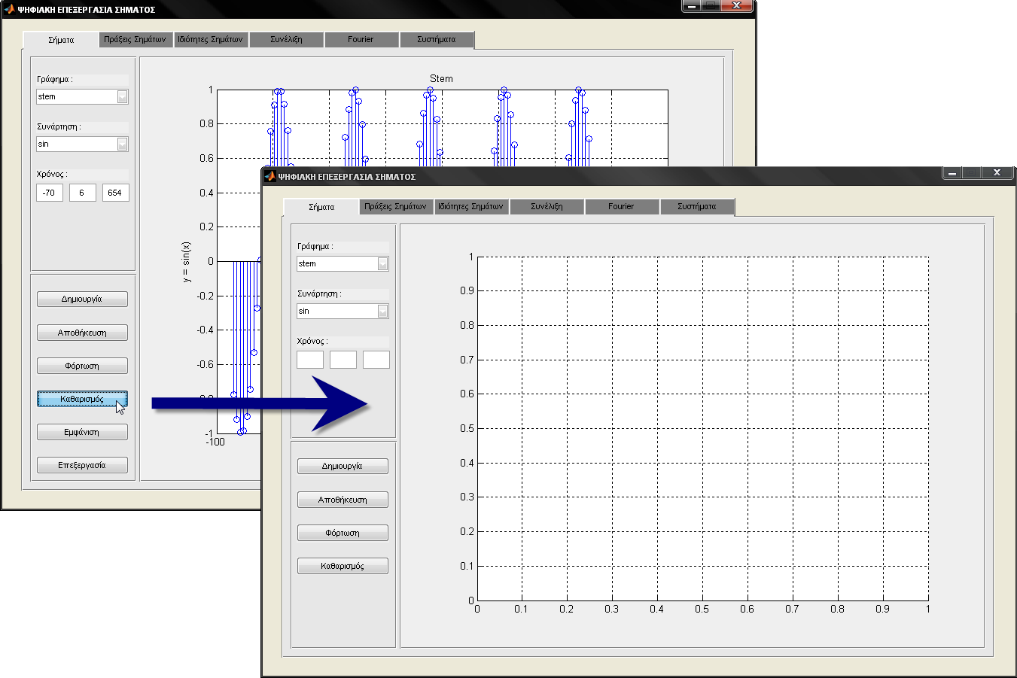Minimize the front window

pyautogui.click(x=952, y=172)
